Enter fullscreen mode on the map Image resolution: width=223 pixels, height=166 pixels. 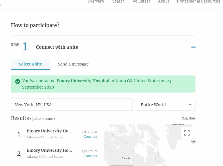tap(187, 133)
